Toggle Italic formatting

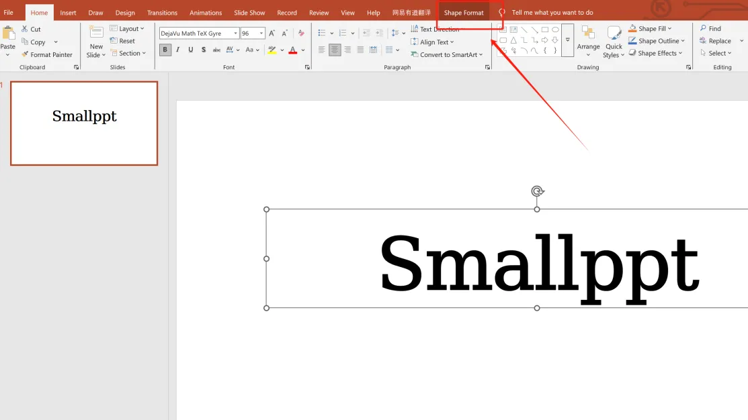pyautogui.click(x=178, y=50)
